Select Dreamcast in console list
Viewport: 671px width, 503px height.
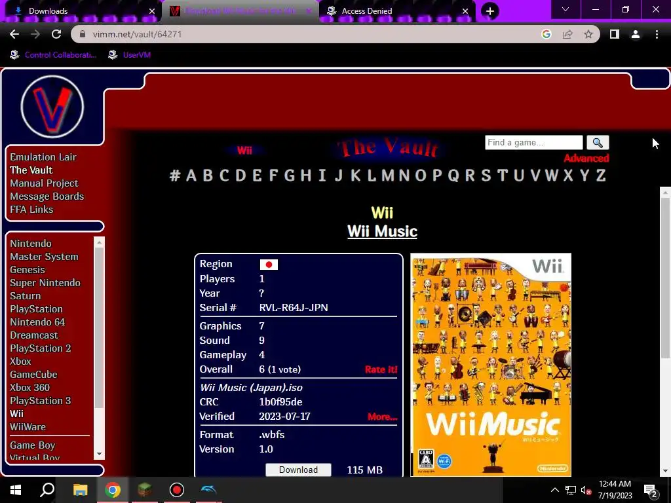click(x=34, y=335)
